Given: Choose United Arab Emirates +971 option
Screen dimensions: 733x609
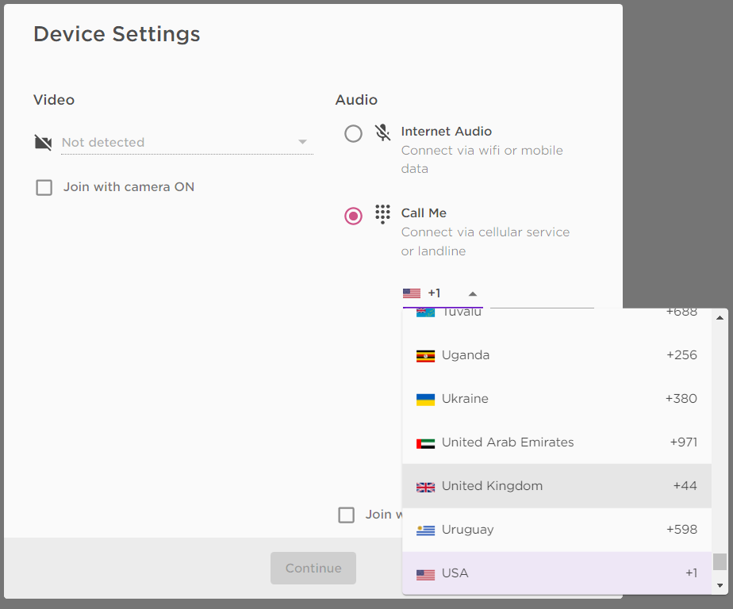Looking at the screenshot, I should point(556,442).
